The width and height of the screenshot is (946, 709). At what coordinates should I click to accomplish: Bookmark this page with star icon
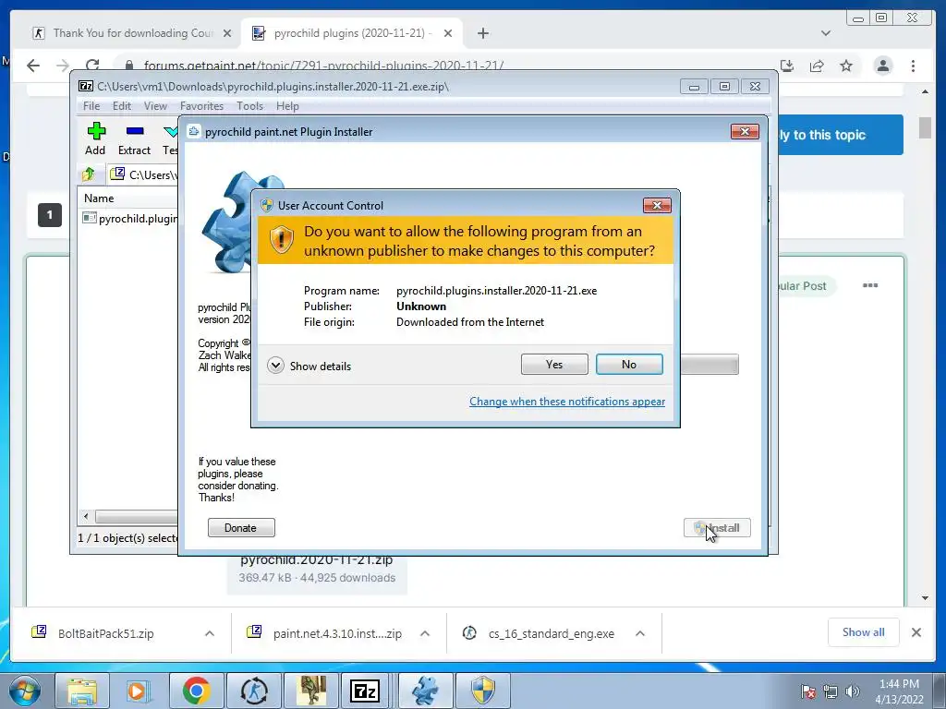coord(846,66)
